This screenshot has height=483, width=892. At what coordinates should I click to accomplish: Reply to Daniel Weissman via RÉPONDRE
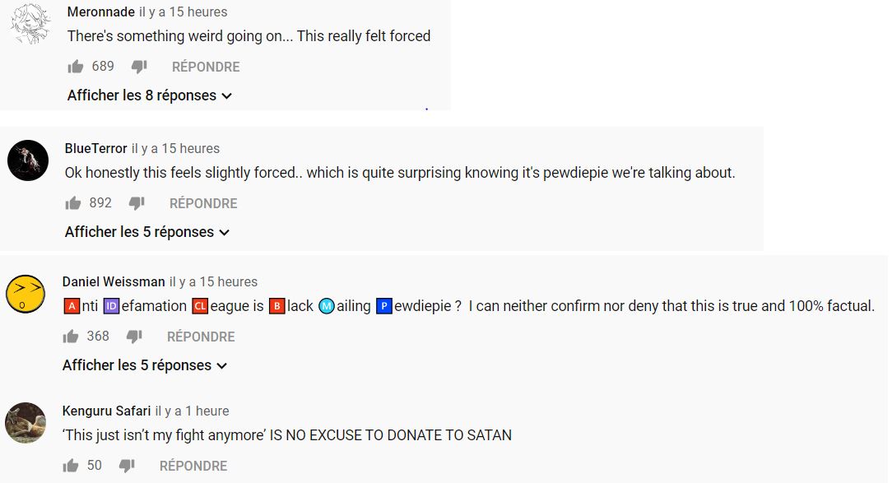point(201,337)
